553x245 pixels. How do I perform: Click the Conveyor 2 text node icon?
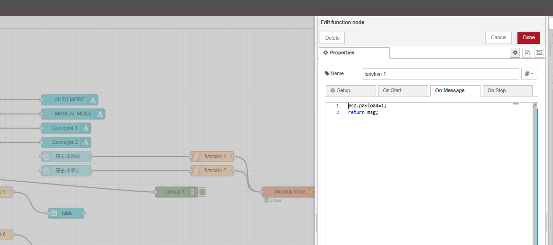tap(86, 142)
